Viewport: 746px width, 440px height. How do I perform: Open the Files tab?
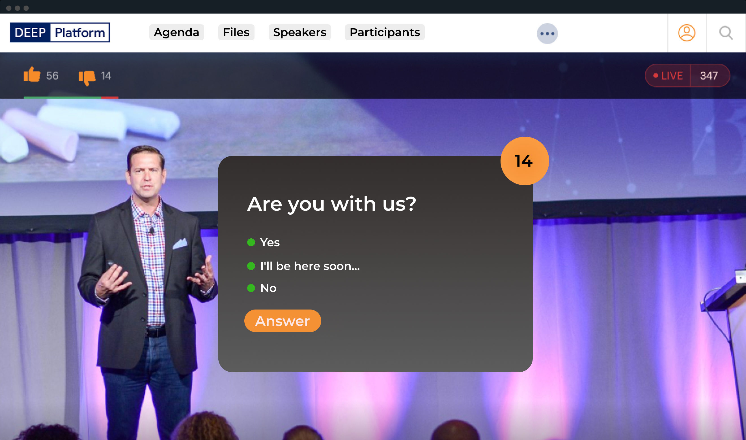coord(236,32)
